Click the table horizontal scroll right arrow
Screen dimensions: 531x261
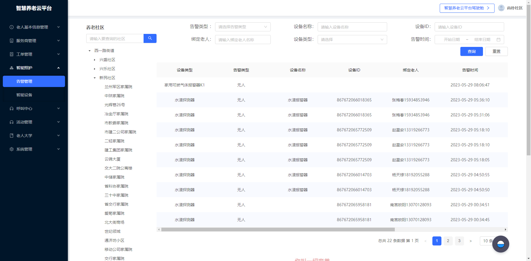[506, 230]
